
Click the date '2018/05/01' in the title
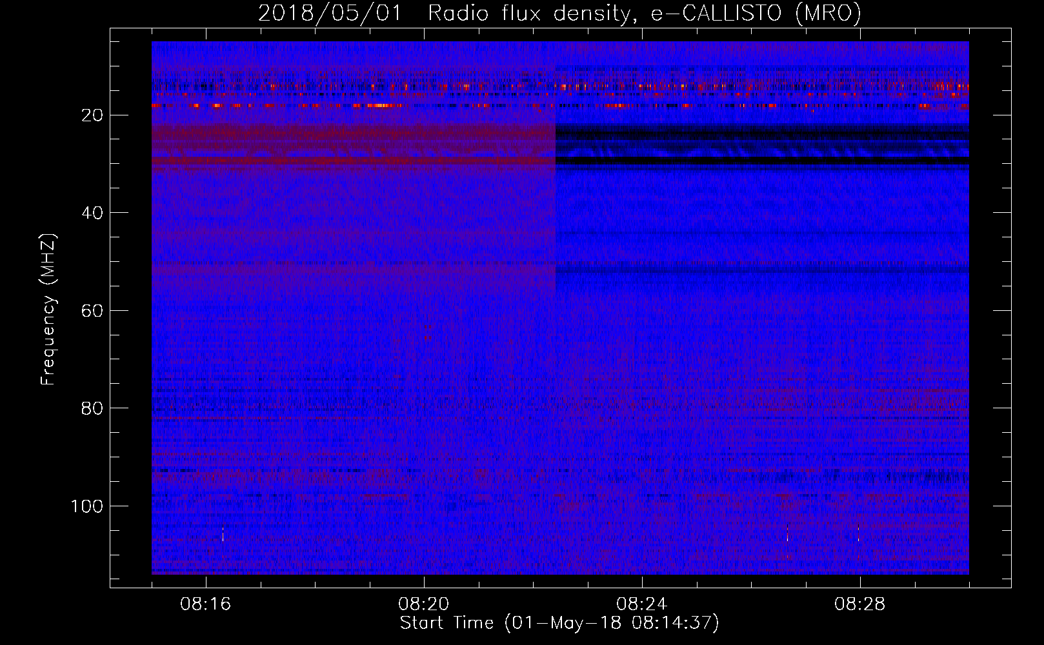click(330, 14)
